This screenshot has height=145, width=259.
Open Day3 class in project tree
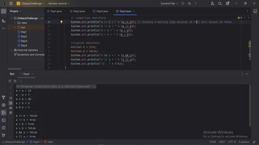tap(22, 41)
